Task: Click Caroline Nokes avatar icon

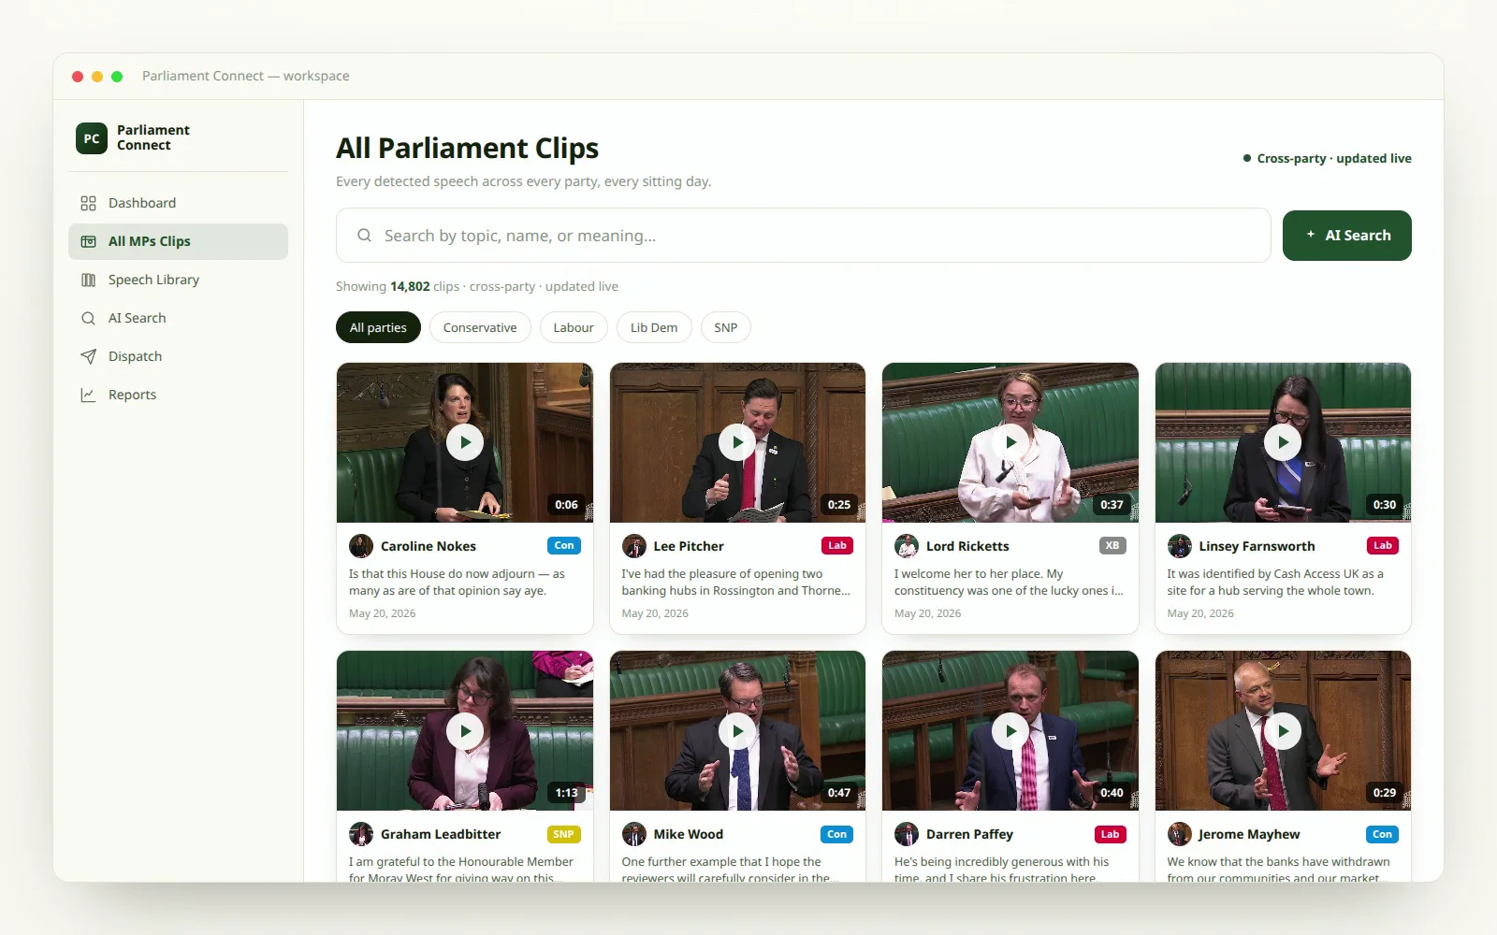Action: (x=361, y=546)
